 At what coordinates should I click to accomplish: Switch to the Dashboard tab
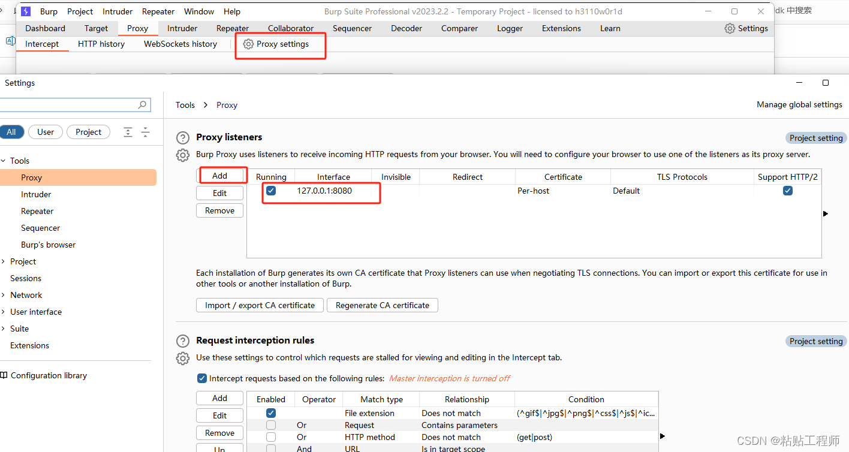pos(45,28)
